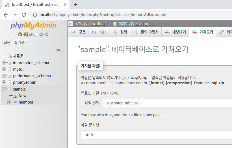Expand the phpmyadmin database tree

pyautogui.click(x=4, y=82)
